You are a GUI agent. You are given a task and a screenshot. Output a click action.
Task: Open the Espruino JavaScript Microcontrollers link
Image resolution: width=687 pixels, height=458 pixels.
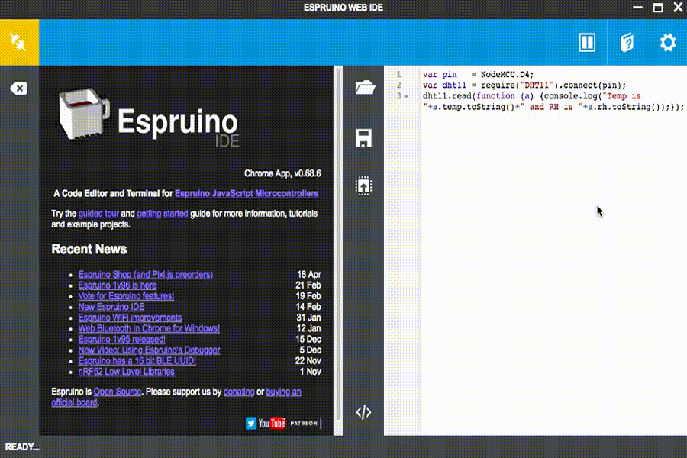click(247, 194)
